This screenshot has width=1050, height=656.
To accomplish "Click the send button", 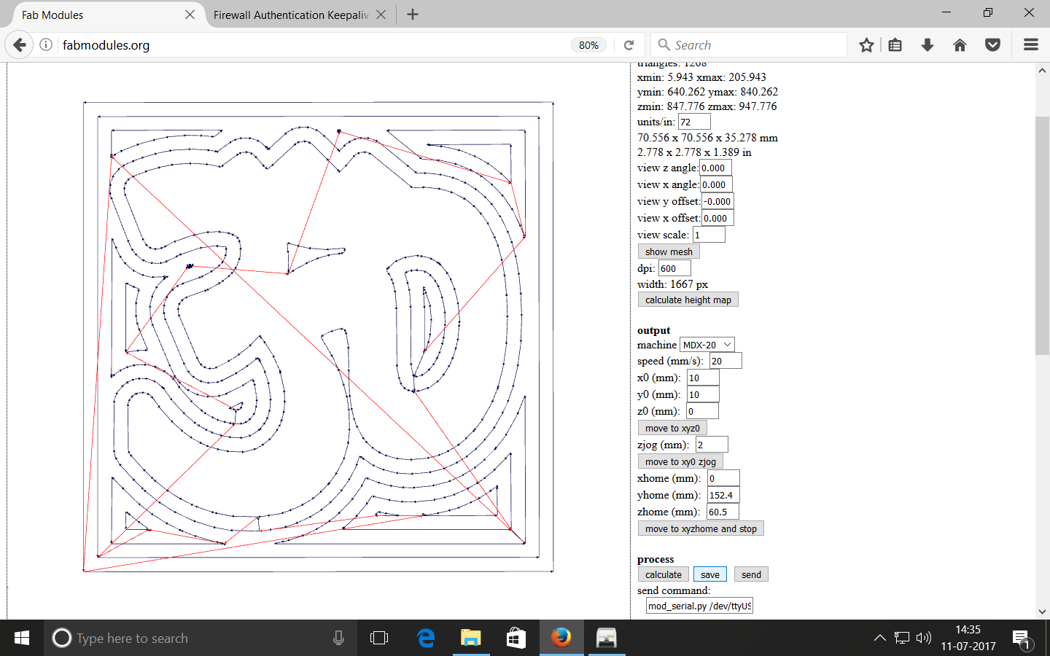I will [x=751, y=574].
